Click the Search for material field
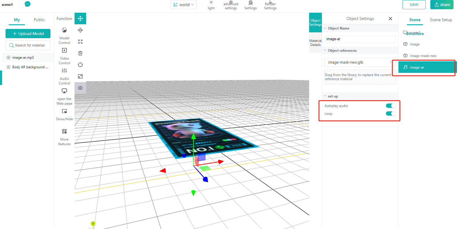457x229 pixels. pos(28,45)
